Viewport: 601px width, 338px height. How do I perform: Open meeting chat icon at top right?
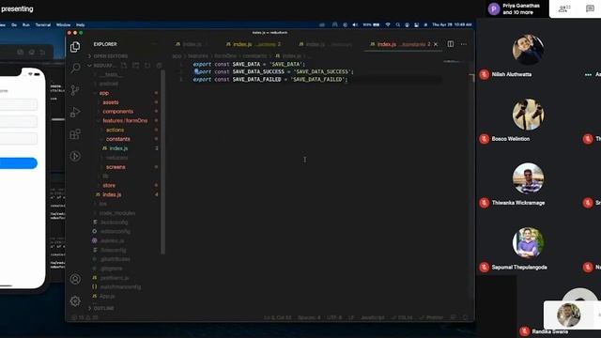coord(590,8)
